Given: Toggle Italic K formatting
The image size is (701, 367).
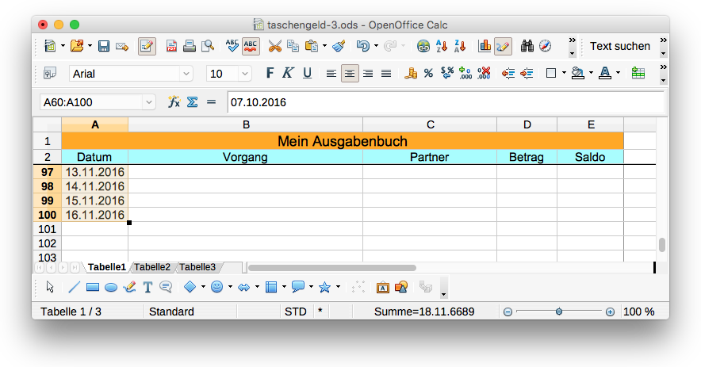Looking at the screenshot, I should tap(288, 73).
